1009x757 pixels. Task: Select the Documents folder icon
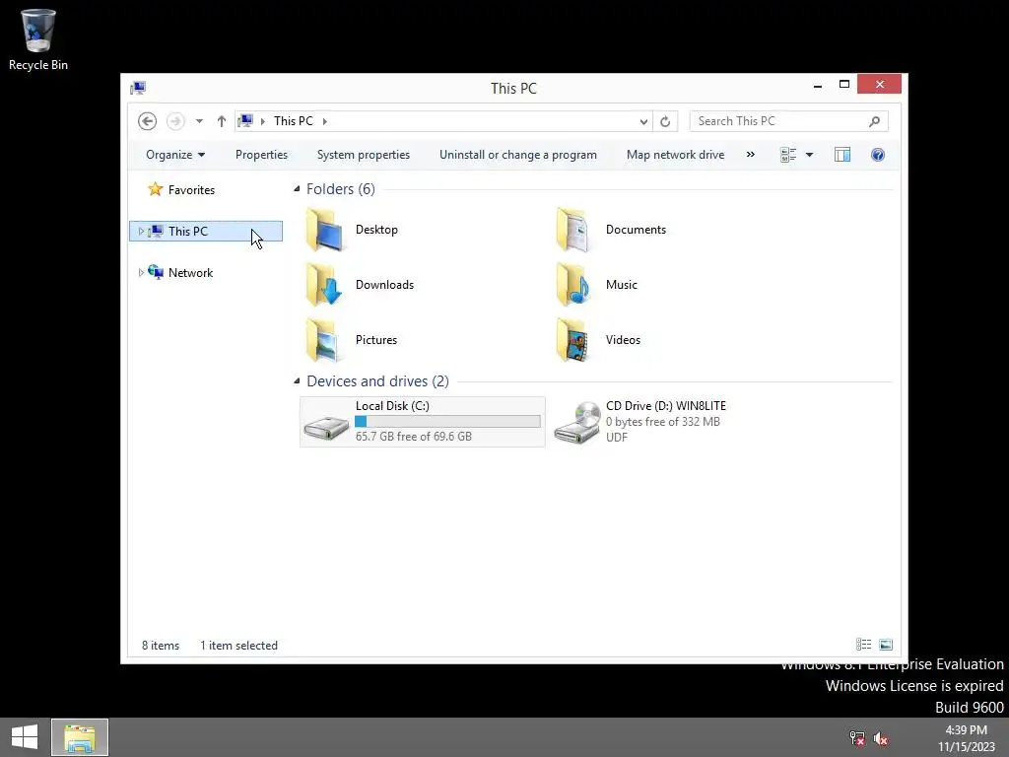coord(572,230)
